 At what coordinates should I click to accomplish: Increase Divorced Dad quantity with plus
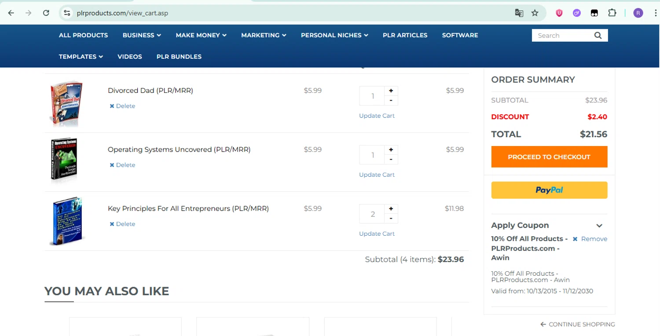(x=391, y=91)
